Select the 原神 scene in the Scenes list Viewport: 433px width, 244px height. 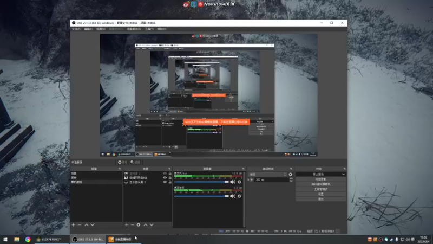(x=96, y=178)
